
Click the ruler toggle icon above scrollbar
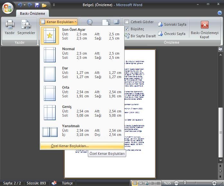(x=220, y=49)
